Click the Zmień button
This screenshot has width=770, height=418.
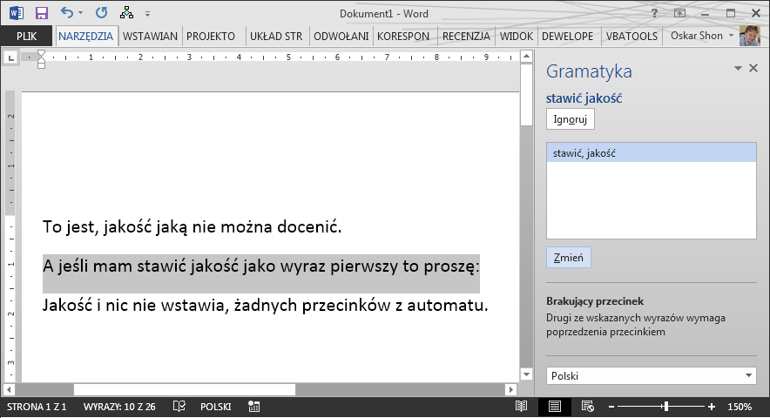coord(569,258)
